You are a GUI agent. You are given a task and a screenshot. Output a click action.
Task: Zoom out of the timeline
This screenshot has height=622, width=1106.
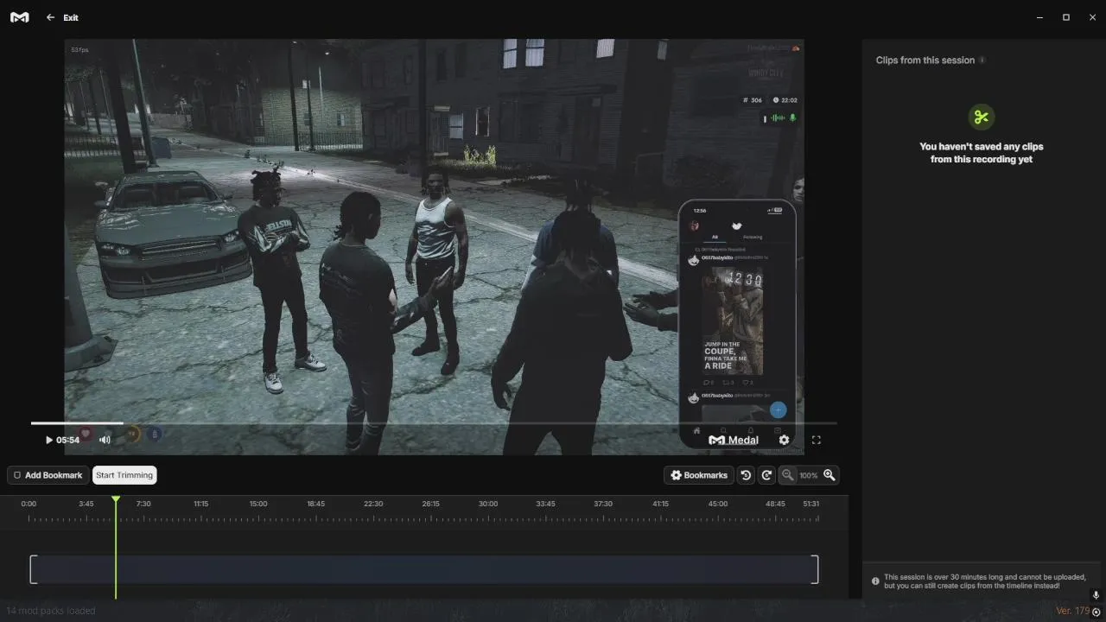pos(787,475)
